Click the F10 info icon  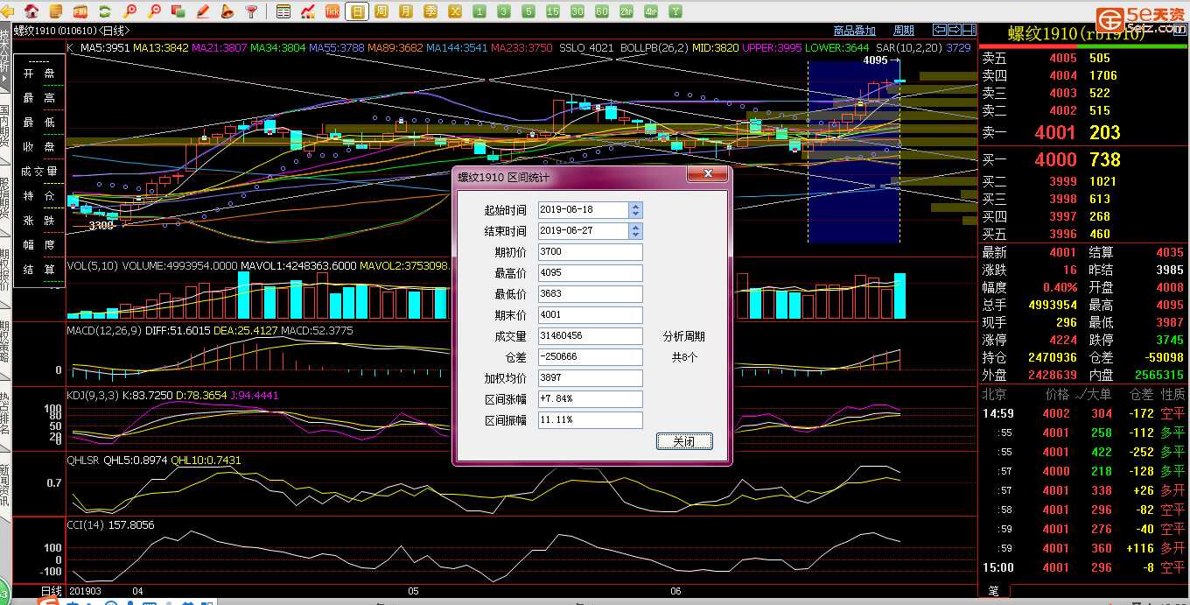80,11
